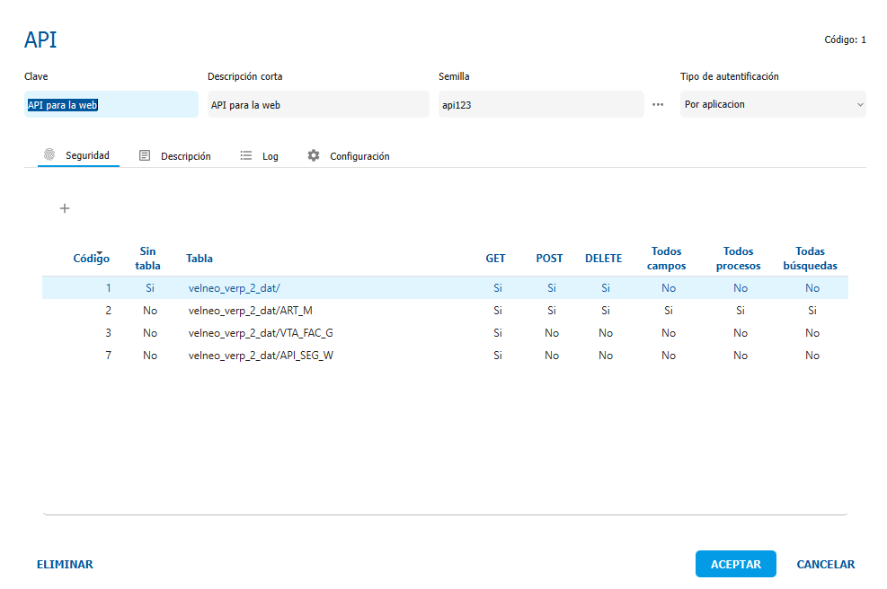Focus the Clave input field
The image size is (887, 589).
point(111,104)
